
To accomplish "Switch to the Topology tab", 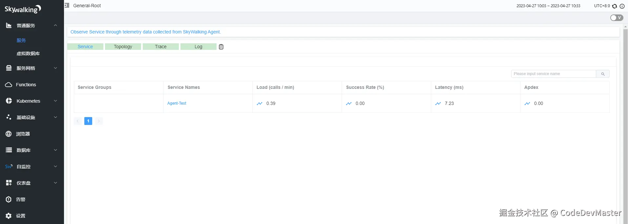I will click(123, 47).
